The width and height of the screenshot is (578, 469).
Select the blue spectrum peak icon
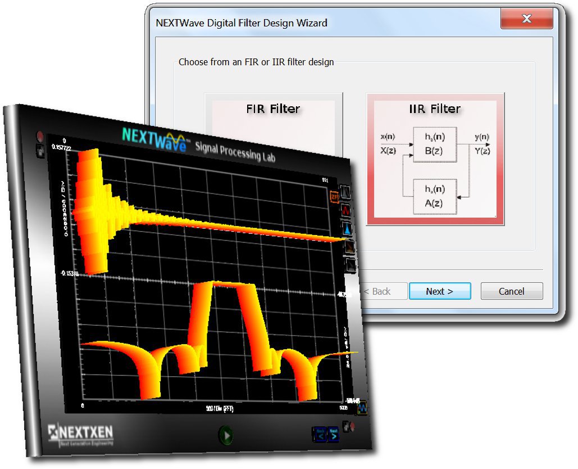pyautogui.click(x=347, y=229)
